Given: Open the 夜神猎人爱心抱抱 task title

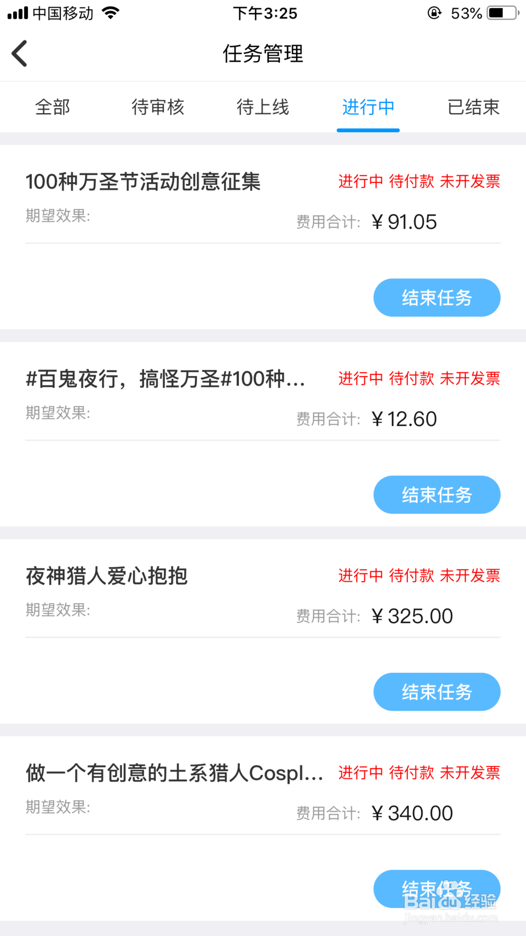Looking at the screenshot, I should click(107, 576).
